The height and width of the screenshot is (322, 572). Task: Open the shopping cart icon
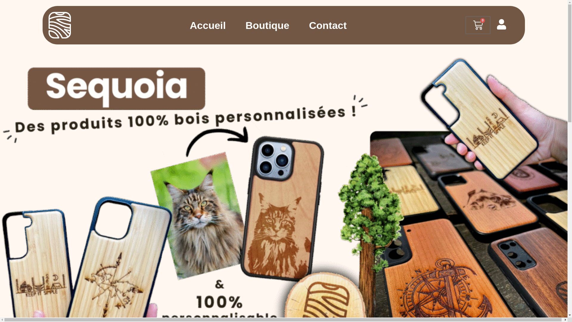tap(478, 25)
